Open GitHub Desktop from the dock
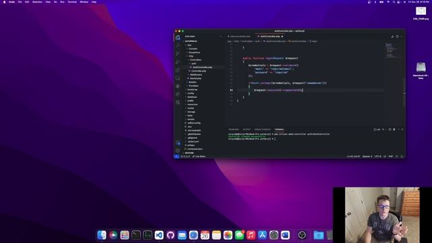The width and height of the screenshot is (432, 243). 171,235
